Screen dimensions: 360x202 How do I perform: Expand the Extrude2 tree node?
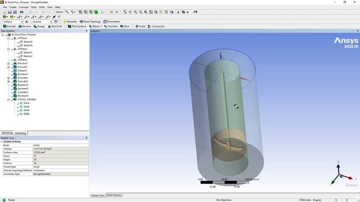click(x=8, y=78)
